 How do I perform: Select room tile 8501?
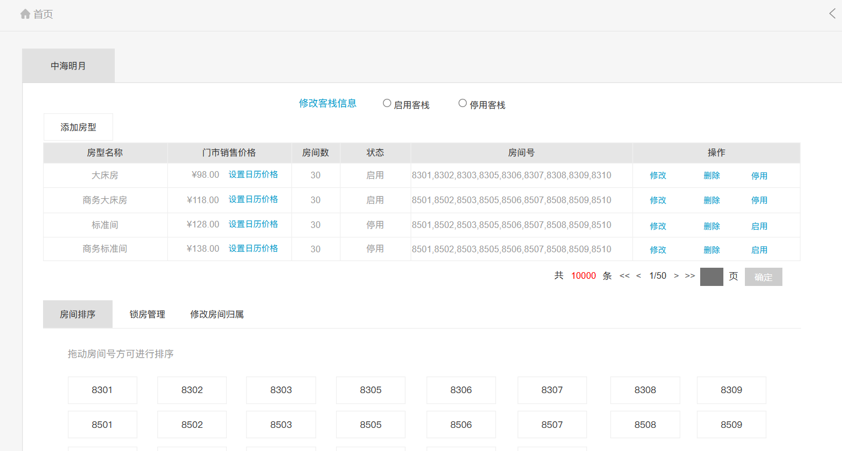click(x=102, y=425)
